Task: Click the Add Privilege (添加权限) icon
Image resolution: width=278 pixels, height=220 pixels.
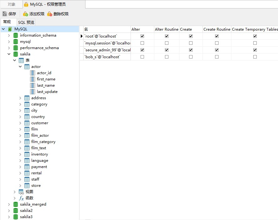Action: click(26, 14)
